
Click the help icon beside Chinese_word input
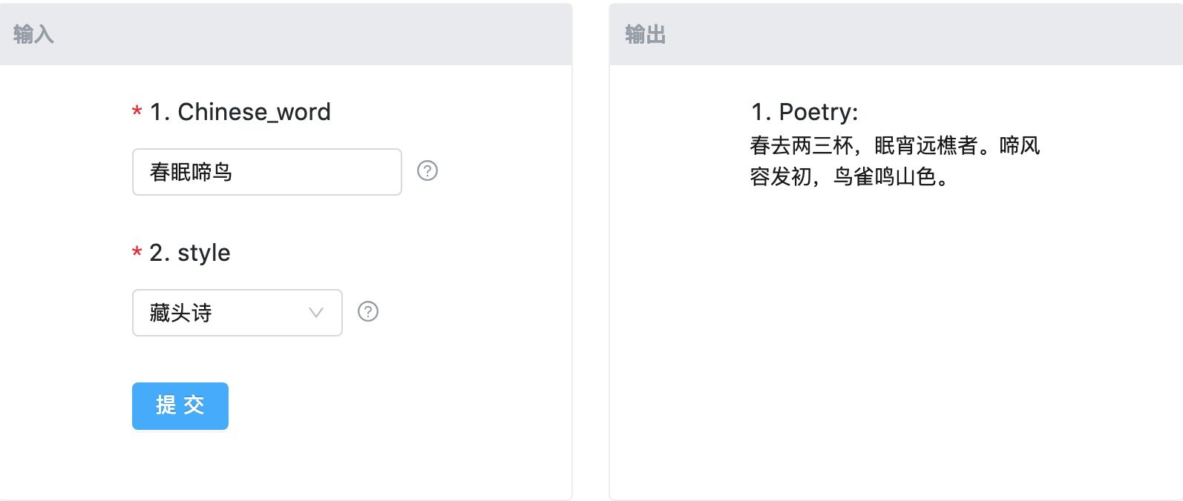427,171
